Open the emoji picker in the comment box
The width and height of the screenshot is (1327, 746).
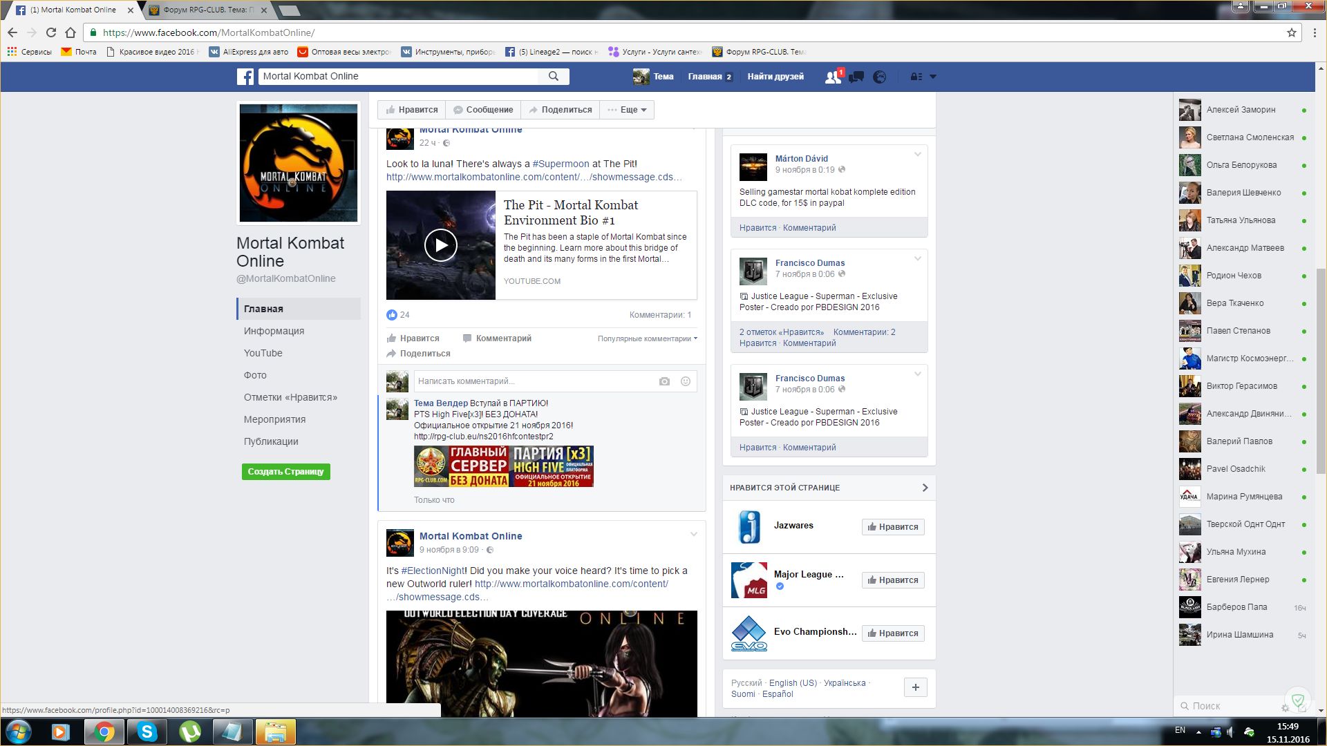click(x=686, y=381)
